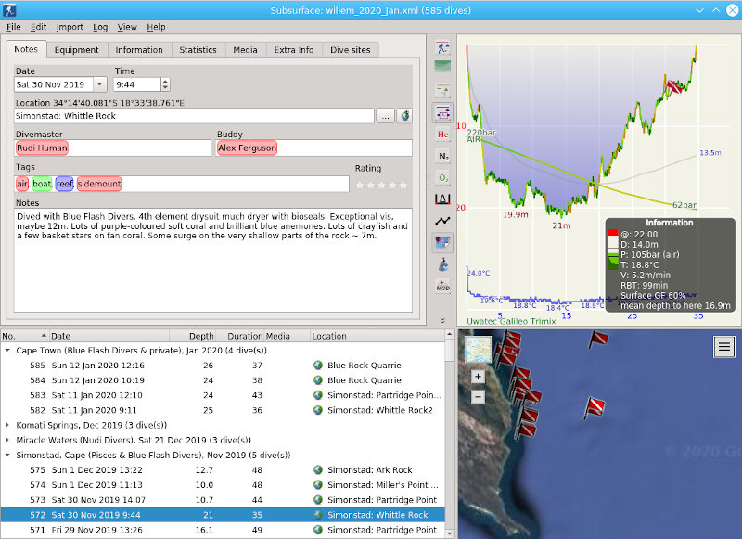
Task: Switch to the Equipment tab
Action: [76, 50]
